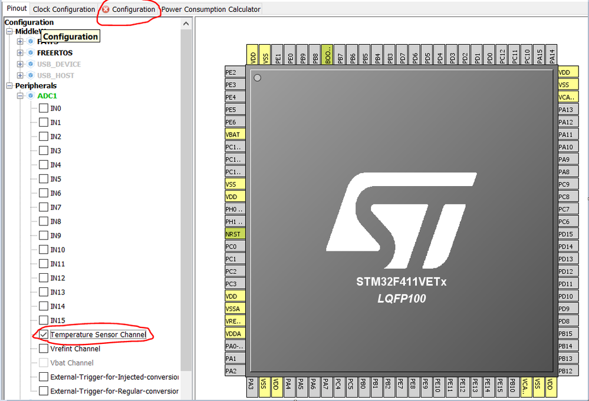Image resolution: width=589 pixels, height=401 pixels.
Task: Tick the IN2 checkbox
Action: point(44,137)
